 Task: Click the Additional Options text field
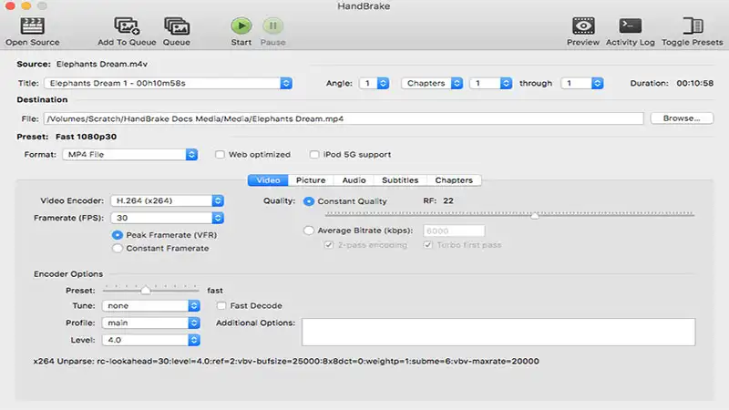(498, 332)
